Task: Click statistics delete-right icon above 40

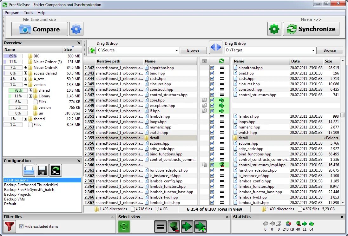Action: pos(298,224)
